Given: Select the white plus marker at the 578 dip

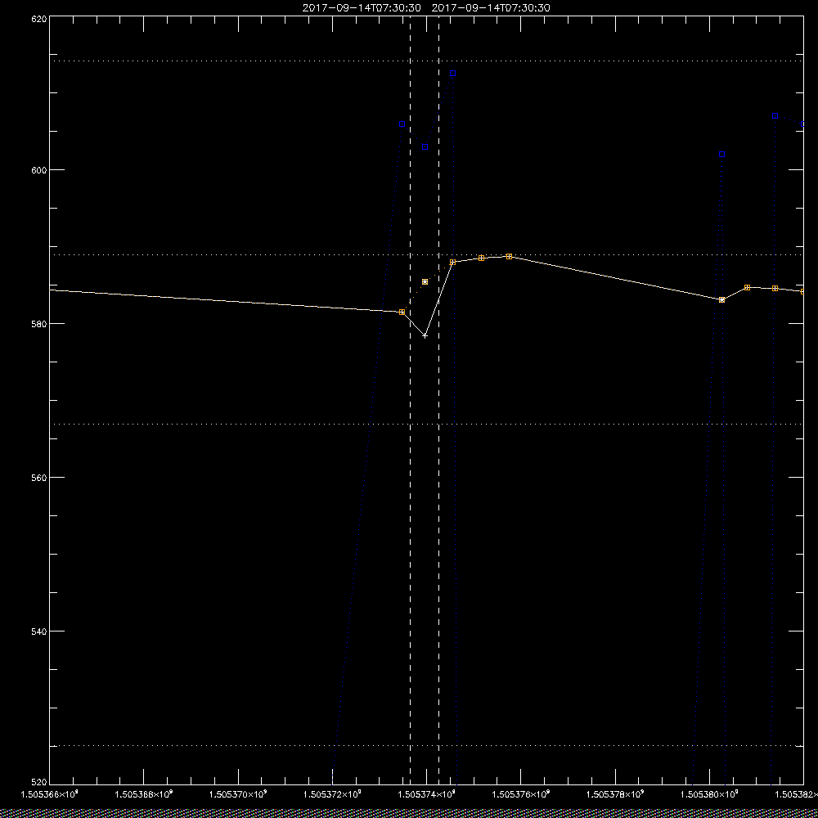Looking at the screenshot, I should (x=425, y=336).
